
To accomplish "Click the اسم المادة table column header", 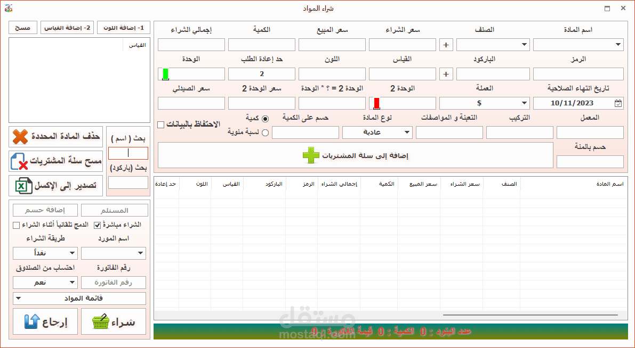I will [x=574, y=184].
